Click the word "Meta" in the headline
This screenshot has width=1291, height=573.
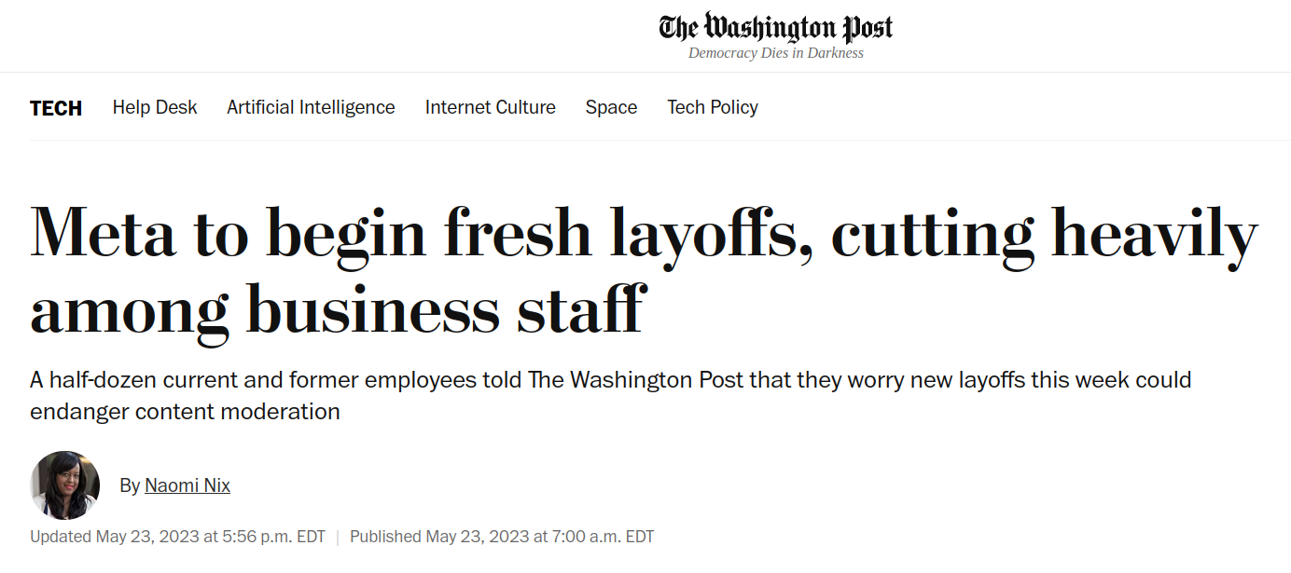click(x=103, y=235)
